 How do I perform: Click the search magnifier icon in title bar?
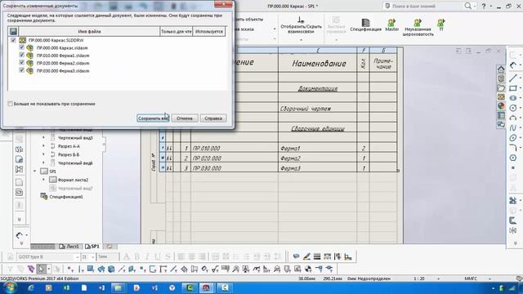468,6
